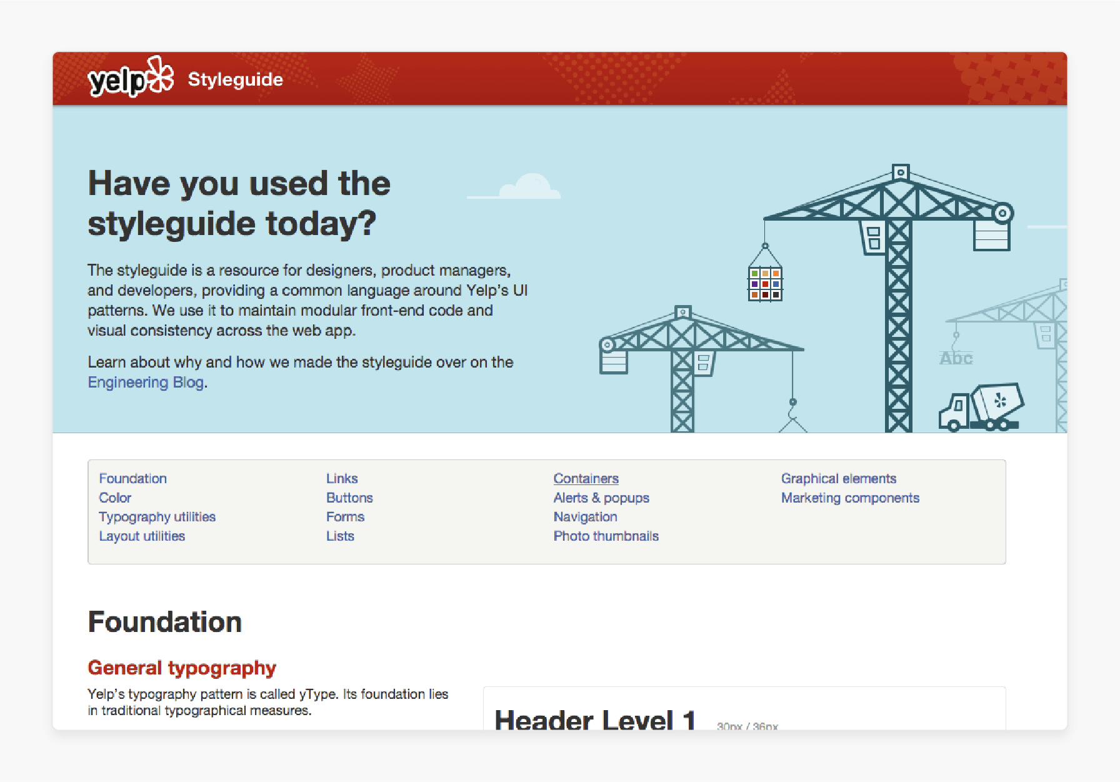
Task: Open the Alerts & popups link
Action: 601,498
